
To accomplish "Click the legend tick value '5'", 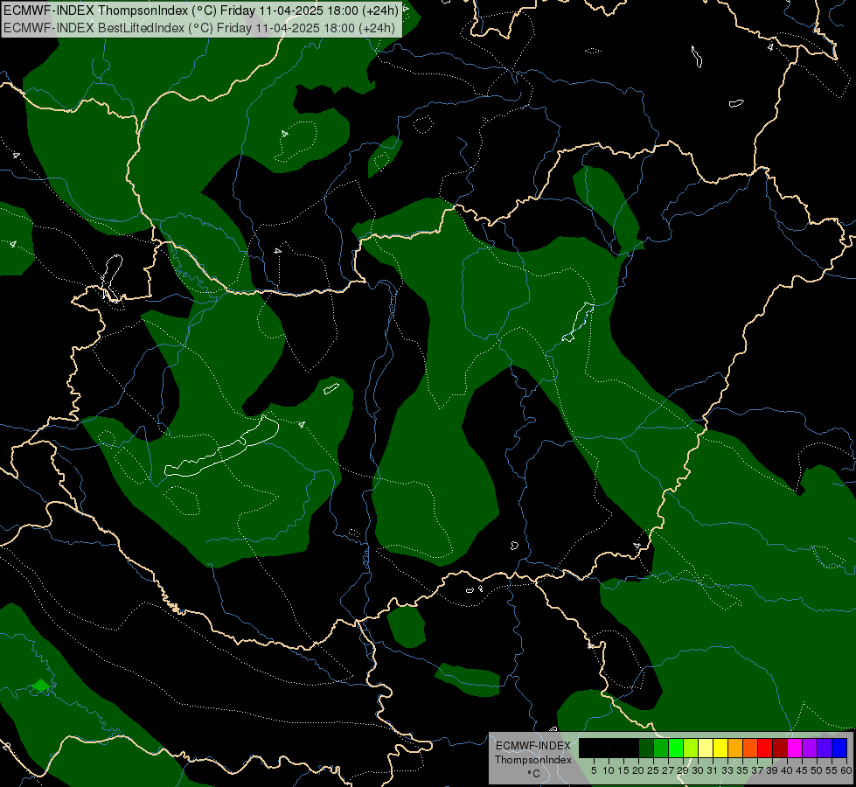I will coord(594,770).
